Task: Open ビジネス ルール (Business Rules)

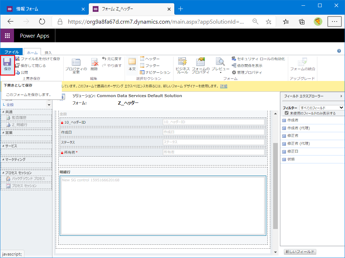Action: point(183,65)
